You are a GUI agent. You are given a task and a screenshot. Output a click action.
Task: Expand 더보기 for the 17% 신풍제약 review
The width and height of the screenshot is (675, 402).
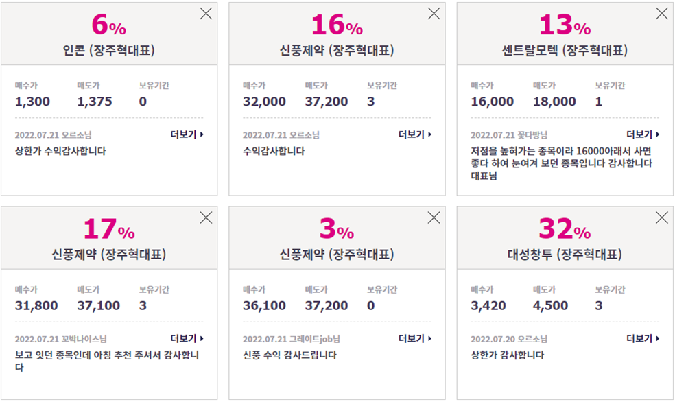[187, 338]
